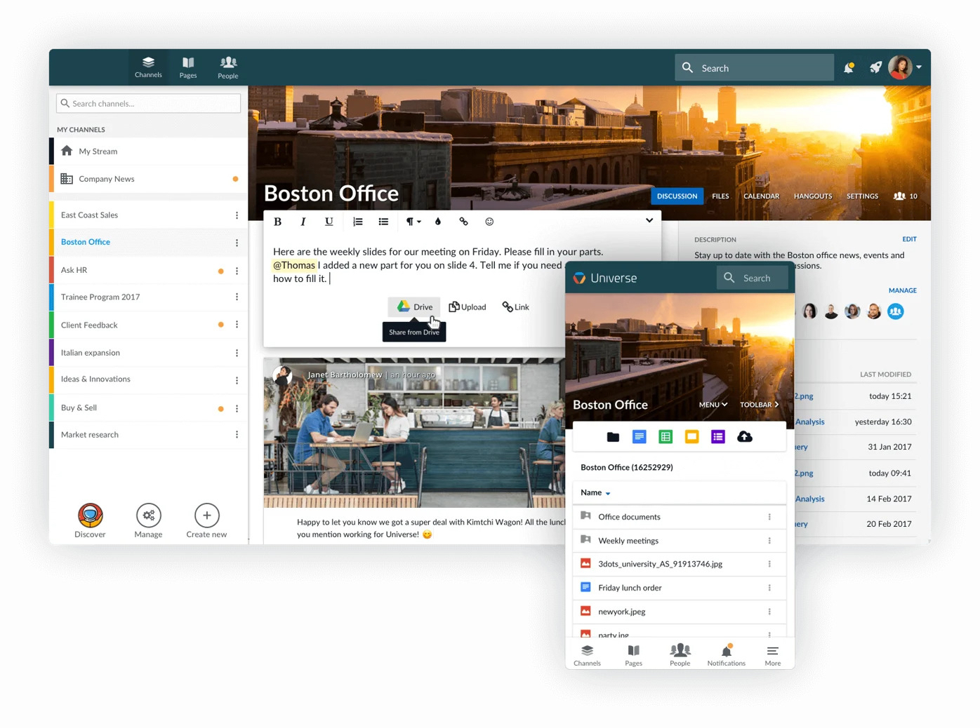Open the People icon in the top bar

(x=228, y=67)
